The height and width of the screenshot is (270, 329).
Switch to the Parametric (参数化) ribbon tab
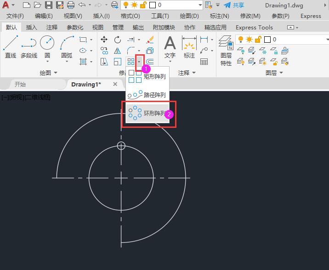tap(75, 27)
